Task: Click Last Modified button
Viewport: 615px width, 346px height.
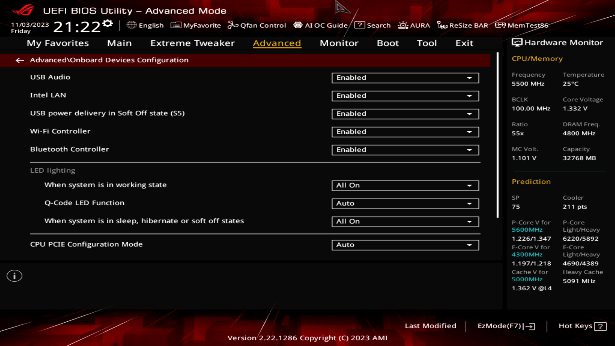Action: pos(430,325)
